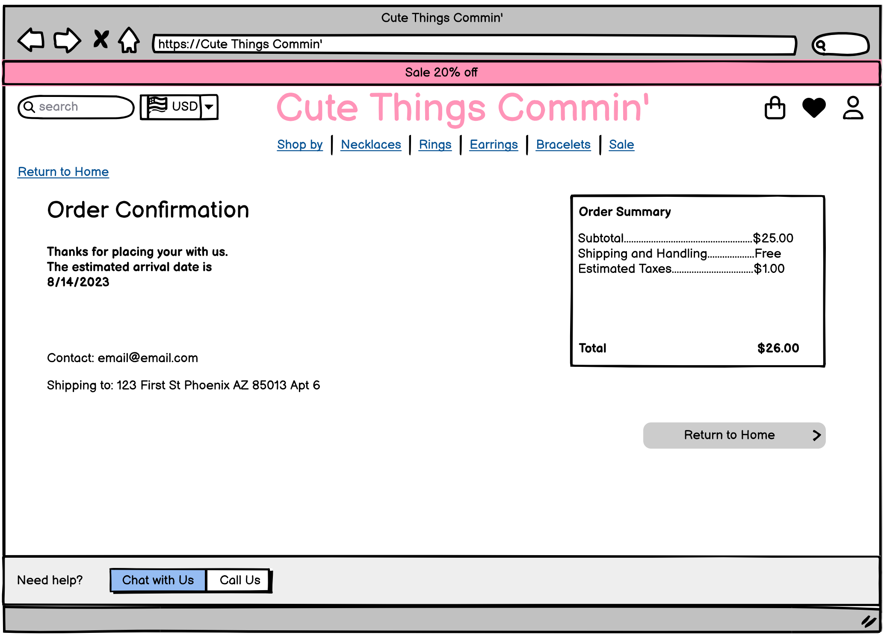This screenshot has width=884, height=635.
Task: Expand the USD currency dropdown arrow
Action: (x=209, y=107)
